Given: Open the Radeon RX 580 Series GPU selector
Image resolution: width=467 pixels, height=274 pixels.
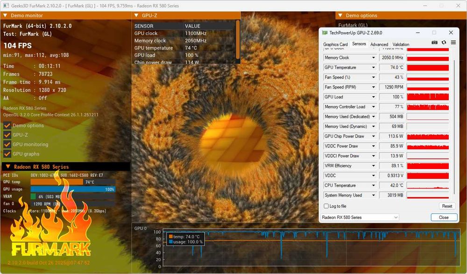Looking at the screenshot, I should pos(360,218).
